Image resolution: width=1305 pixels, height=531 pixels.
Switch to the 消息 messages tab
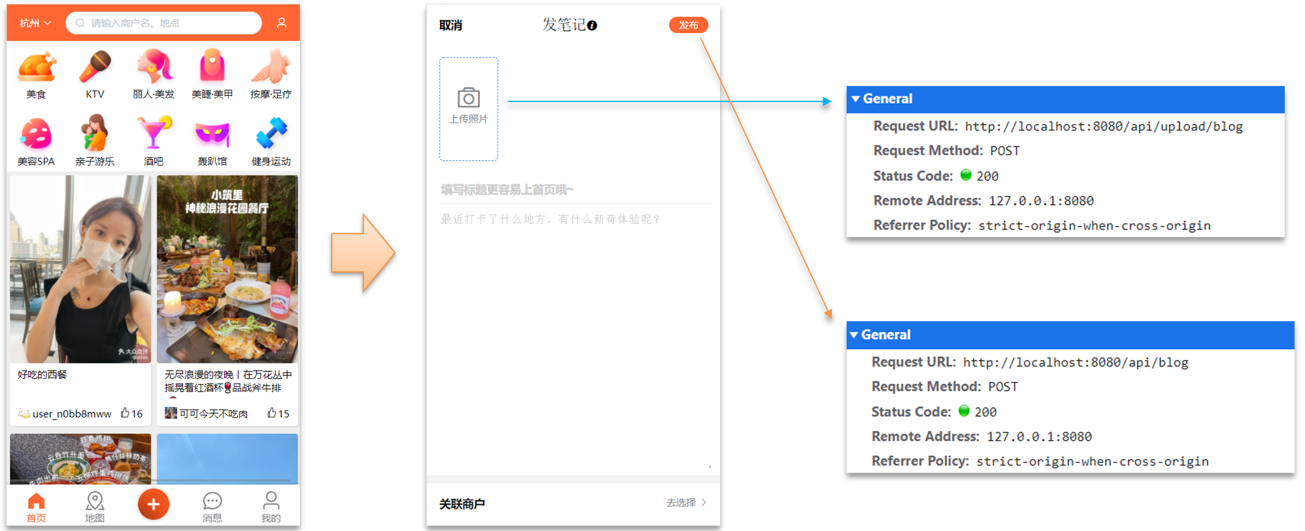pos(212,506)
